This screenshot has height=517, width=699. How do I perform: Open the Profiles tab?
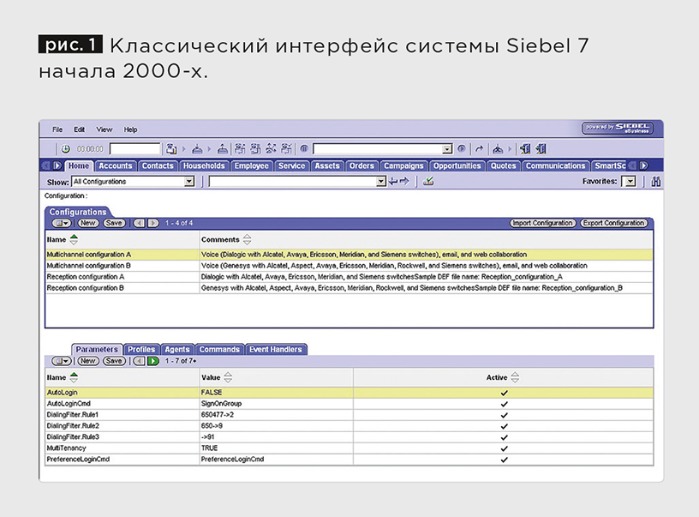(x=141, y=349)
